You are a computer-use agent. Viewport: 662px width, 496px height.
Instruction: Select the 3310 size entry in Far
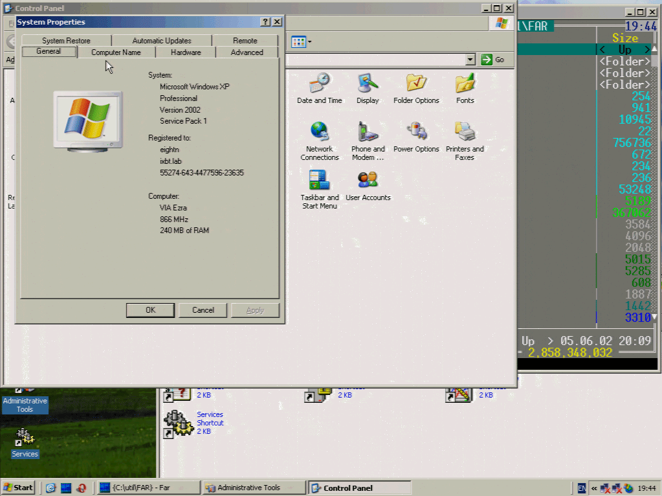[x=638, y=317]
